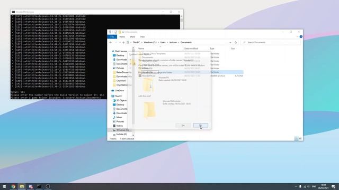The width and height of the screenshot is (339, 190).
Task: Select OneDrive in the navigation pane
Action: click(119, 91)
